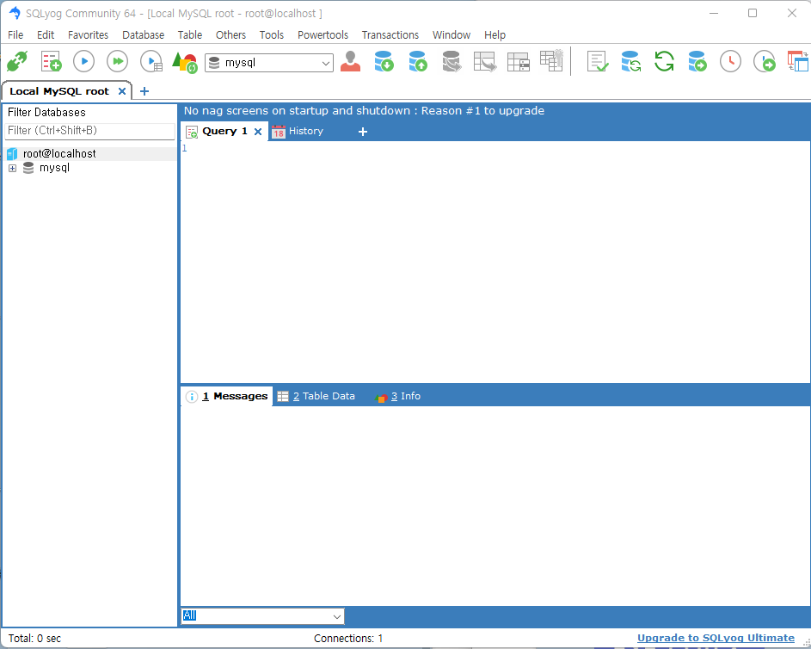Open the Edit menu
Image resolution: width=811 pixels, height=649 pixels.
(x=46, y=34)
